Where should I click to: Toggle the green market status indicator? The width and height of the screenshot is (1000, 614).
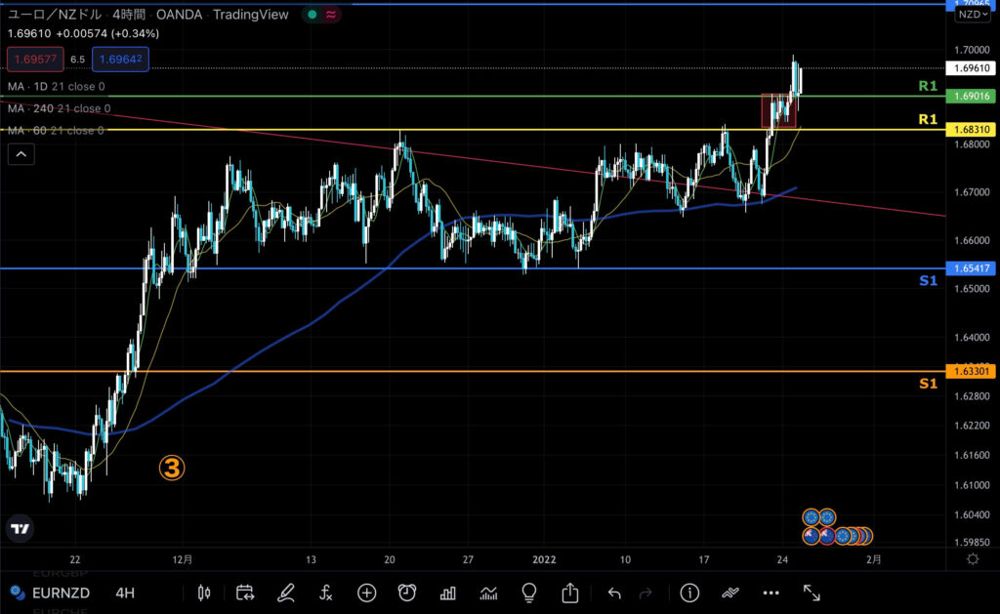click(x=312, y=15)
